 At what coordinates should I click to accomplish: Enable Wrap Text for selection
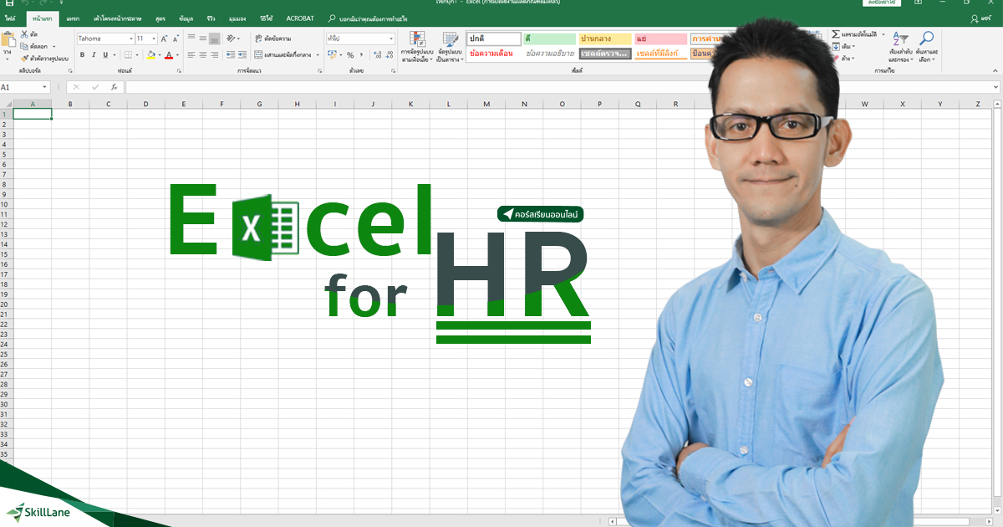267,38
